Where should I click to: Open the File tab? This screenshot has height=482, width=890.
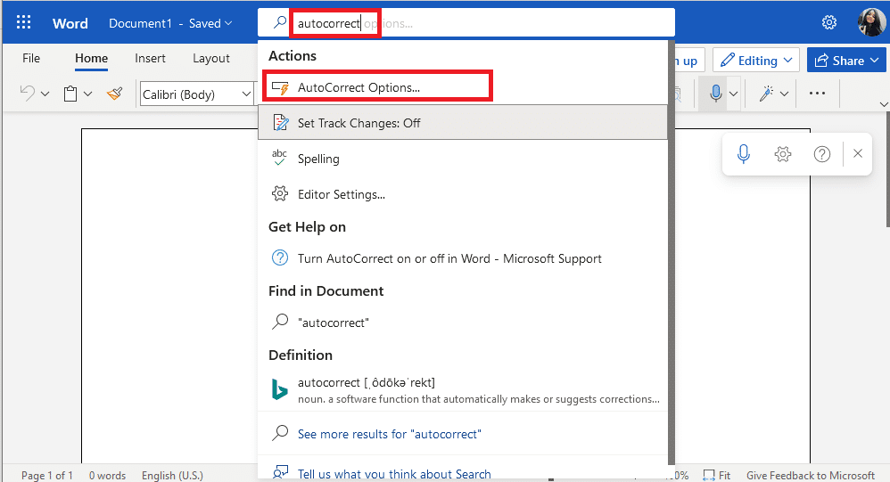pos(31,59)
